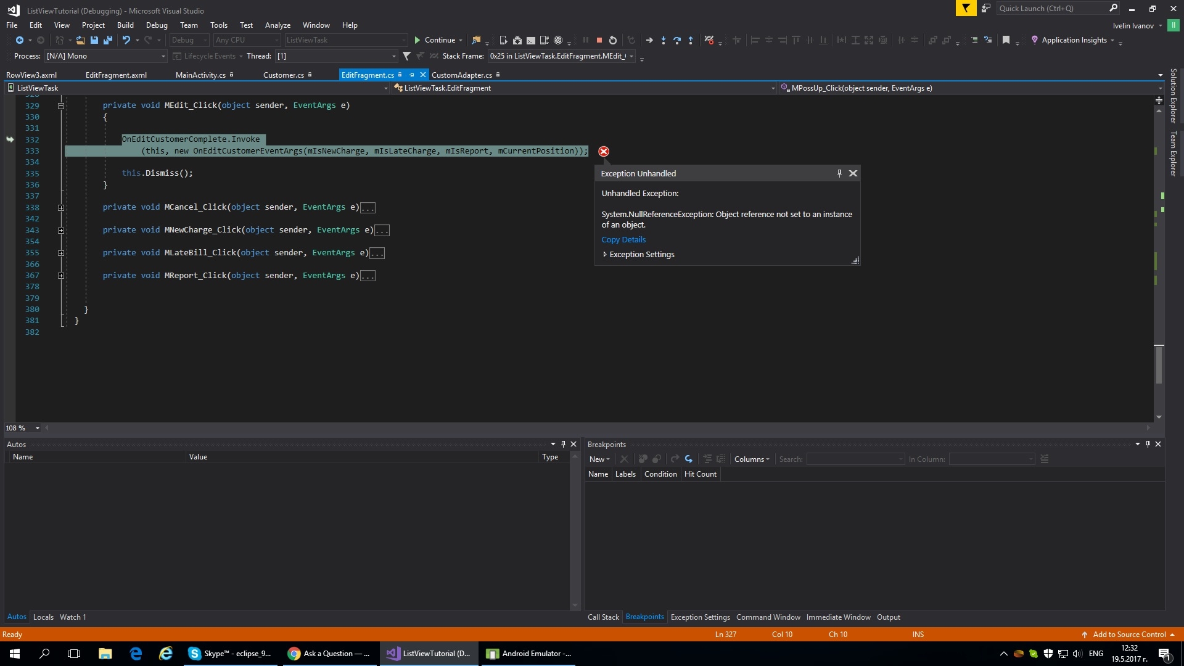Click the red exception error icon
The width and height of the screenshot is (1184, 666).
(604, 152)
